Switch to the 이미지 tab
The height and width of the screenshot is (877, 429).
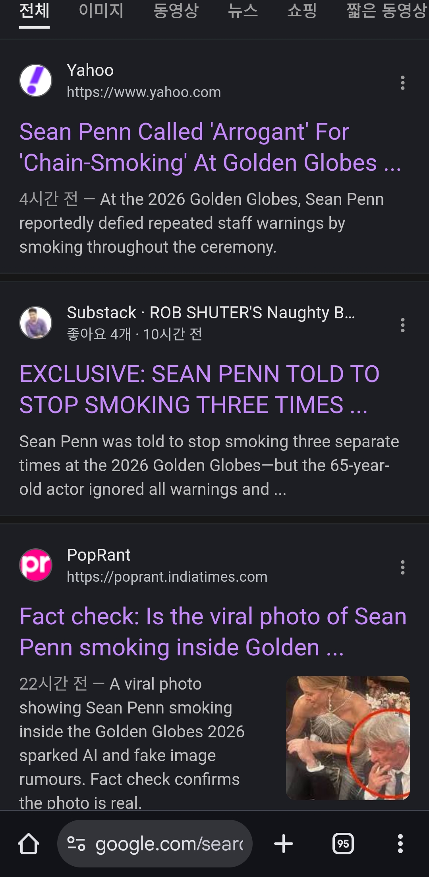[x=101, y=11]
